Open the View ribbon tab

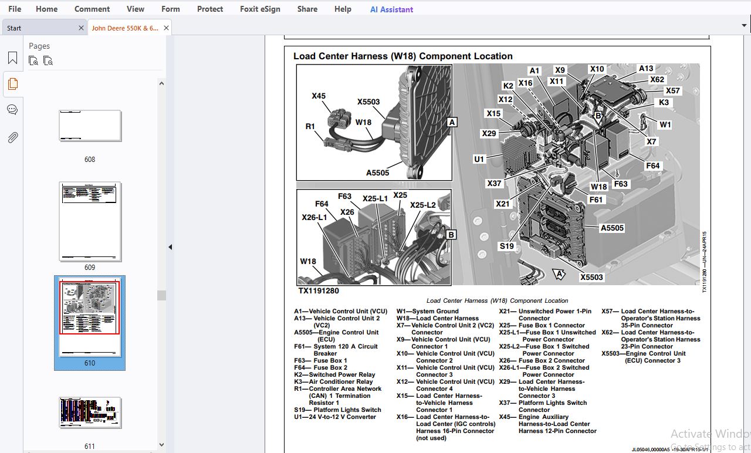click(136, 9)
